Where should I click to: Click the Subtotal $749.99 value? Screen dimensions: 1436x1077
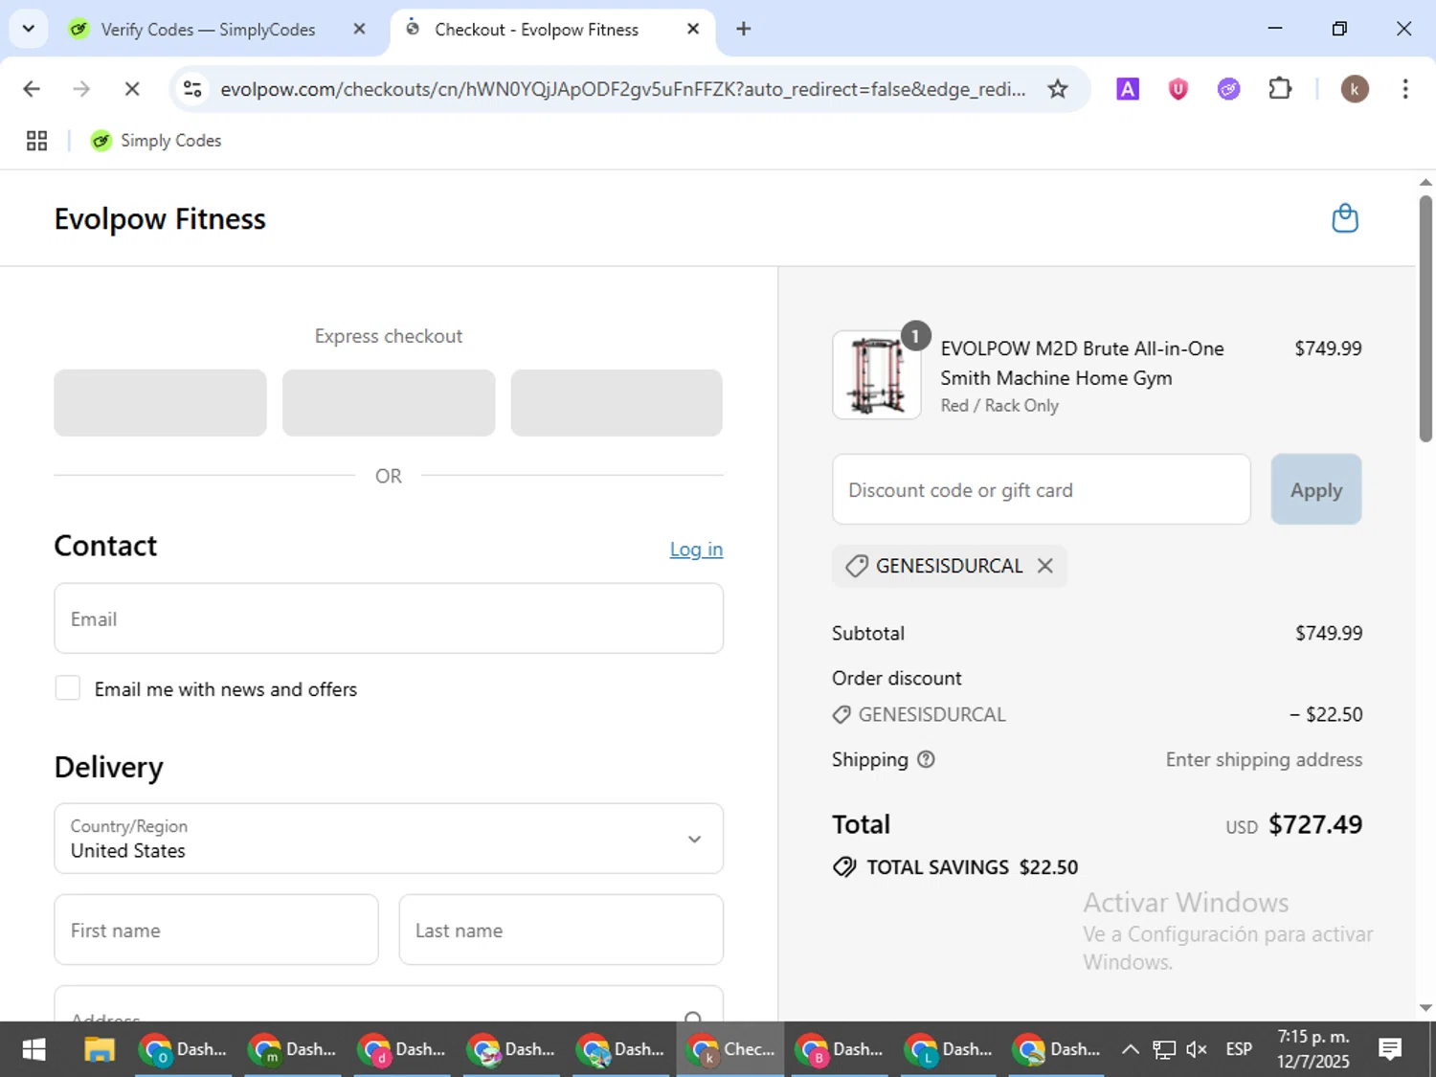1329,633
